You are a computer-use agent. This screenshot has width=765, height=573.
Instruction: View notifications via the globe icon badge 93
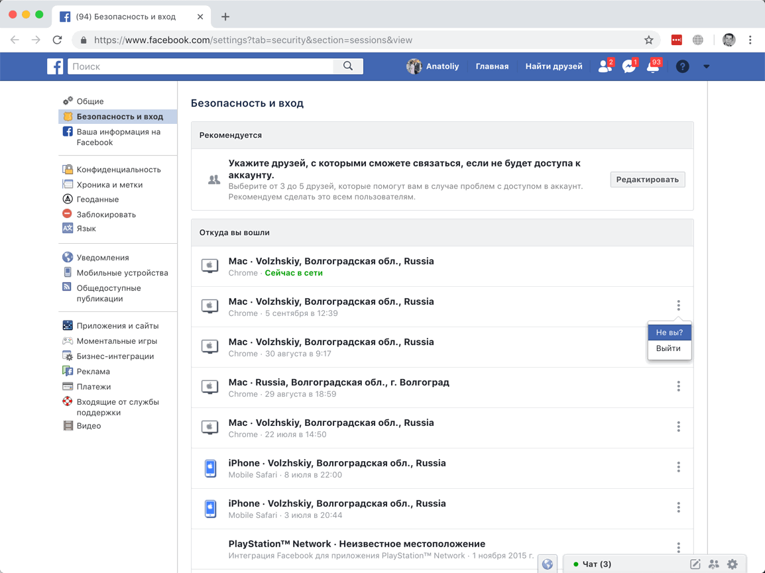[653, 66]
